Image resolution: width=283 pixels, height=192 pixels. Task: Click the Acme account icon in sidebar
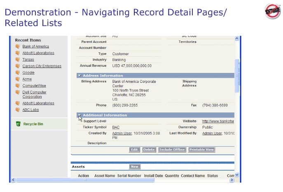click(18, 79)
